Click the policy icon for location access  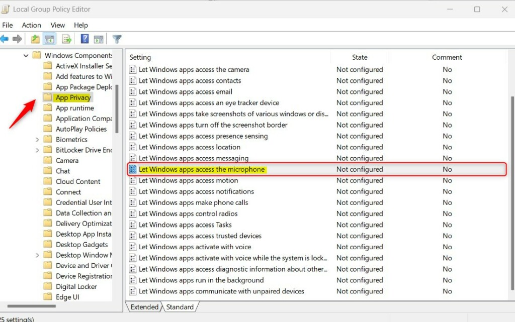point(133,147)
